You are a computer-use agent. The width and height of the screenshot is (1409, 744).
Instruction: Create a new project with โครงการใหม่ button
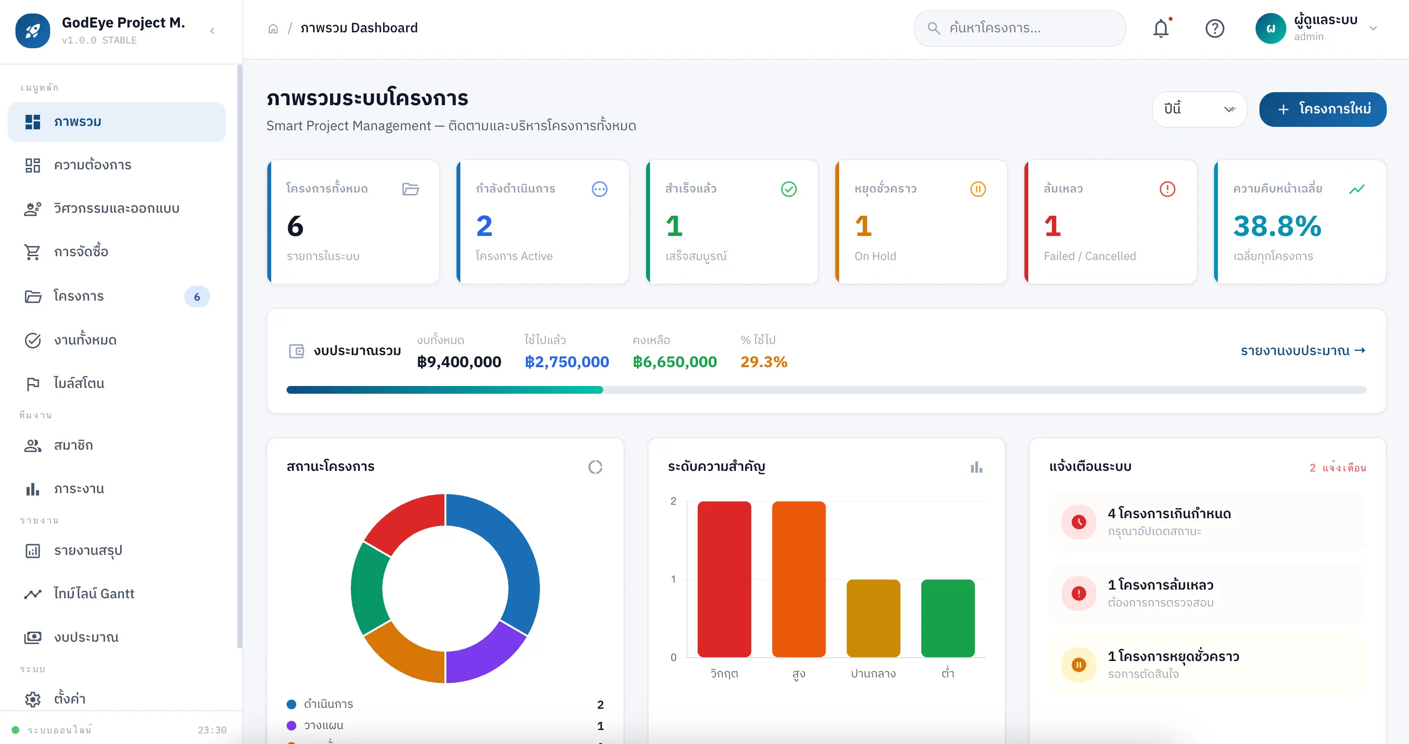[1322, 109]
